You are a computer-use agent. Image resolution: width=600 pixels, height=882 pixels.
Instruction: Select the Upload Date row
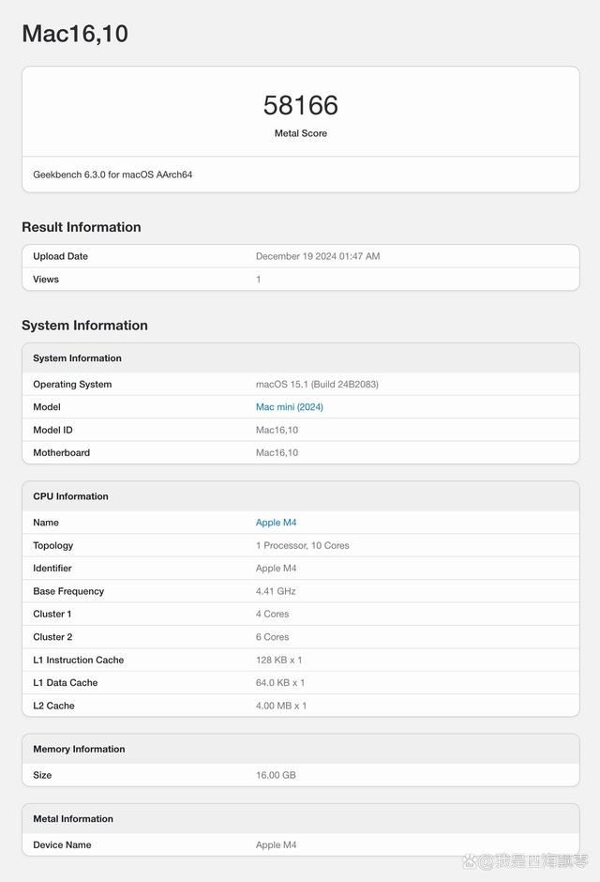pyautogui.click(x=300, y=256)
